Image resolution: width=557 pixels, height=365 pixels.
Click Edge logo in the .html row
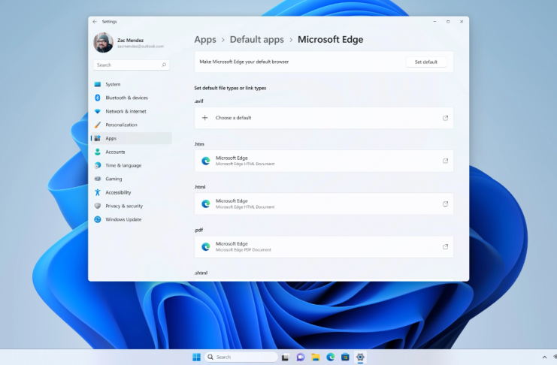click(x=206, y=204)
